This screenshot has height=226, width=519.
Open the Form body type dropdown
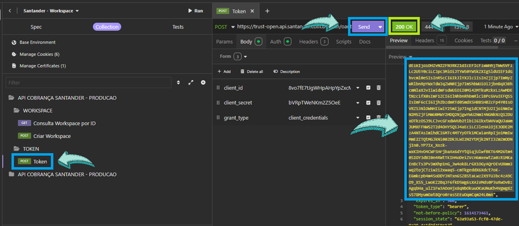233,57
